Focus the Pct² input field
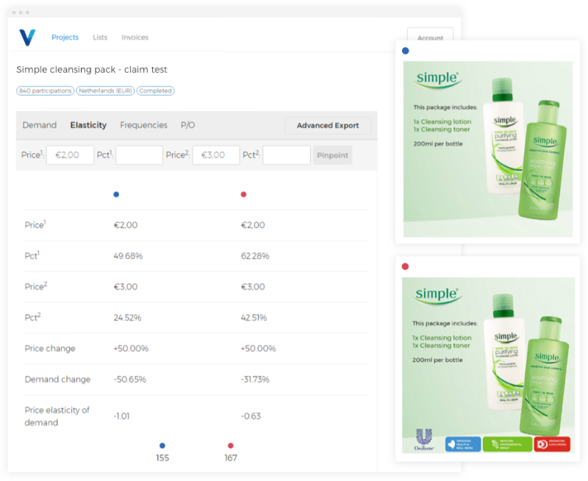Image resolution: width=588 pixels, height=481 pixels. point(287,155)
